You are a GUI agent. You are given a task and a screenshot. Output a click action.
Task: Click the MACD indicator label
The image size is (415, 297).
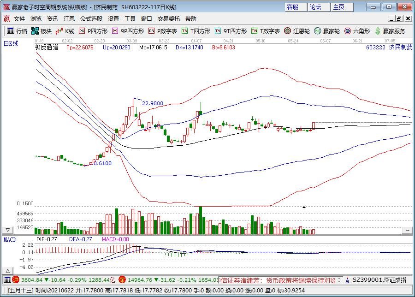pos(10,239)
